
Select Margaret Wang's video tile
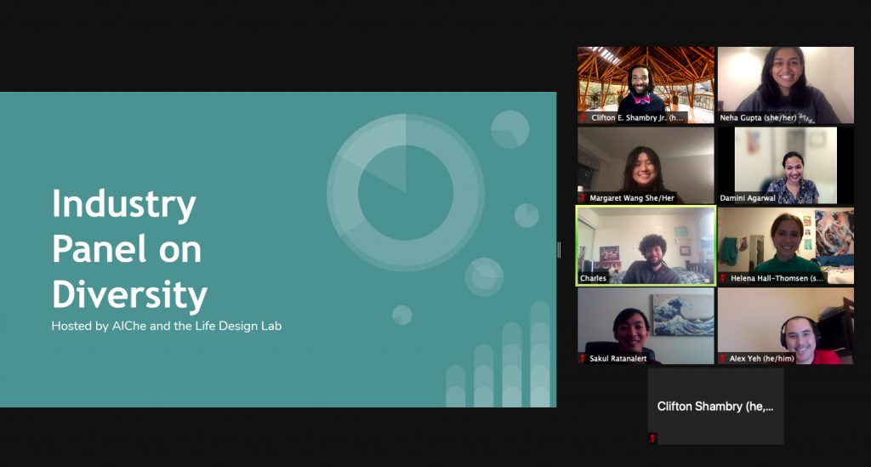[x=646, y=162]
